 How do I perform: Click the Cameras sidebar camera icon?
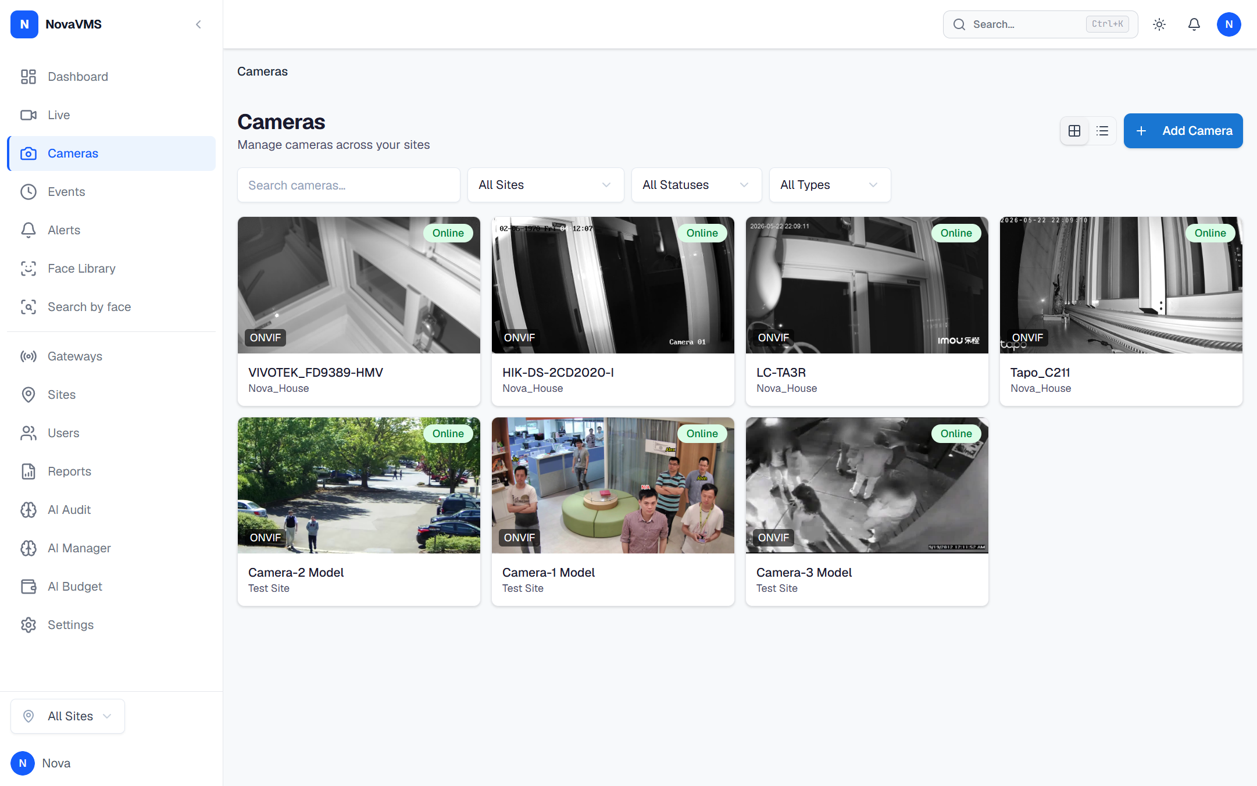click(28, 153)
